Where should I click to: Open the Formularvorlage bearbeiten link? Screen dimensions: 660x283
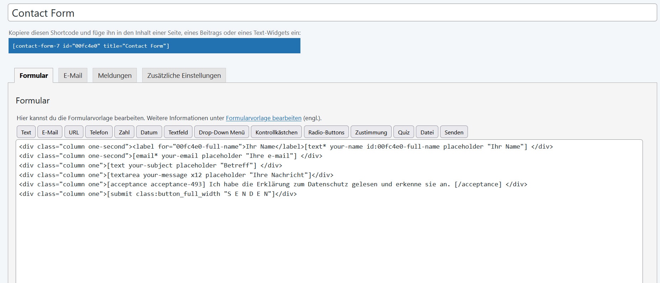(x=263, y=118)
